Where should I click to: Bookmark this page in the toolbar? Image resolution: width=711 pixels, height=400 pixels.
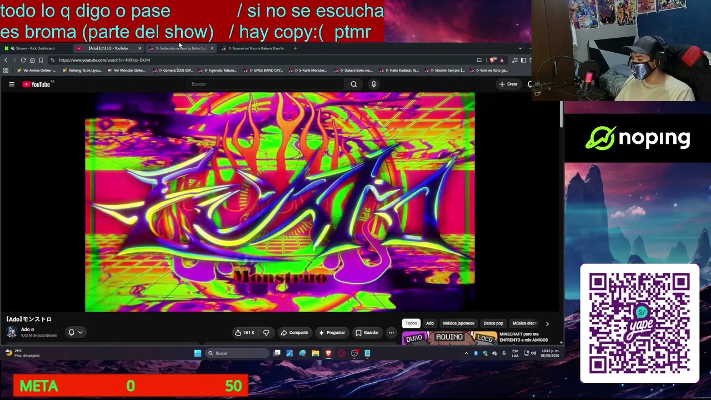pos(41,60)
